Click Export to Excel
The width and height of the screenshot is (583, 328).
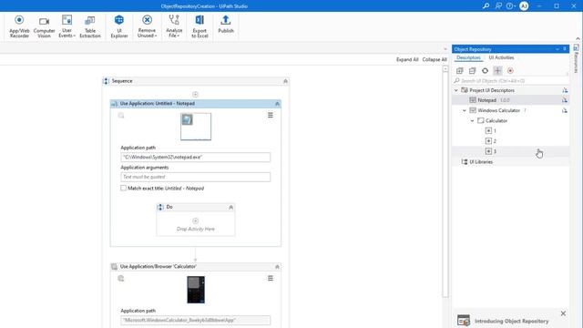click(199, 26)
